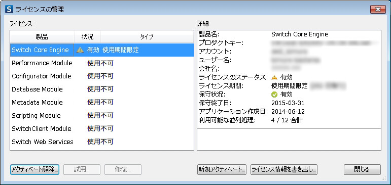Select Switch Core Engine row
Image resolution: width=391 pixels, height=185 pixels.
click(x=102, y=50)
